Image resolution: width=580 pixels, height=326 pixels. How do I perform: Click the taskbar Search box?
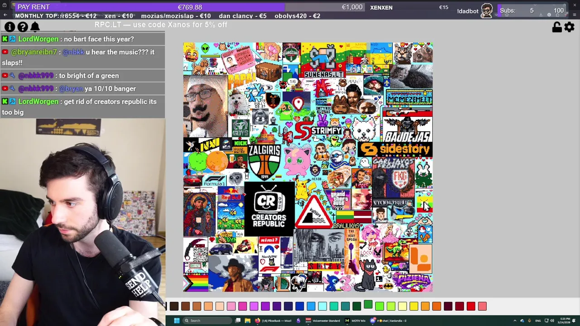[x=208, y=321]
